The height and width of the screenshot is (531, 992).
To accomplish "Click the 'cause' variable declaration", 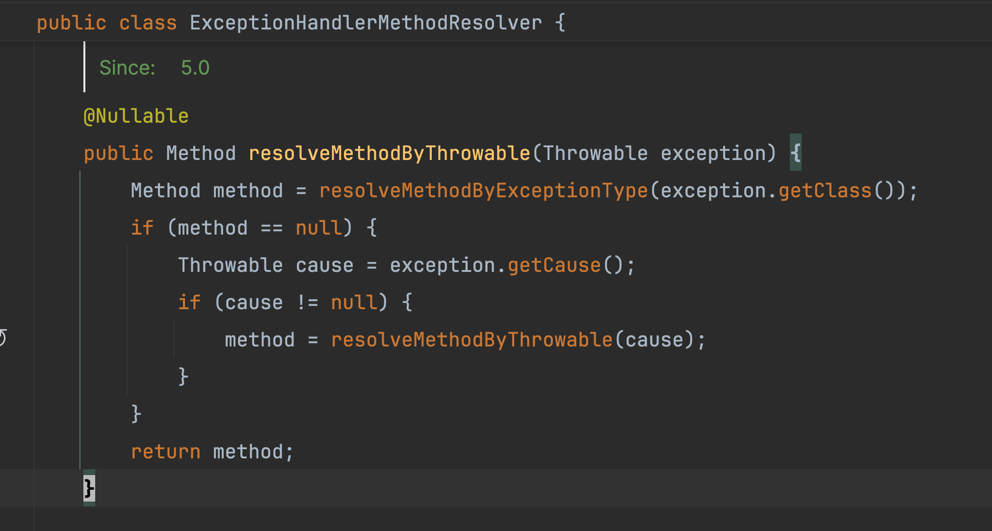I will (324, 265).
